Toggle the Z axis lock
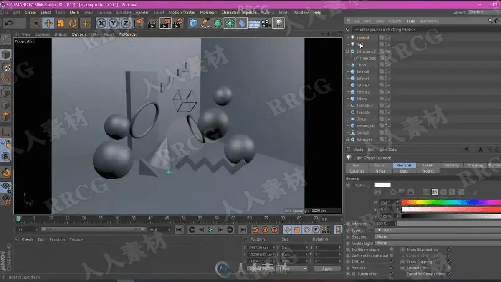501x282 pixels. tap(125, 23)
